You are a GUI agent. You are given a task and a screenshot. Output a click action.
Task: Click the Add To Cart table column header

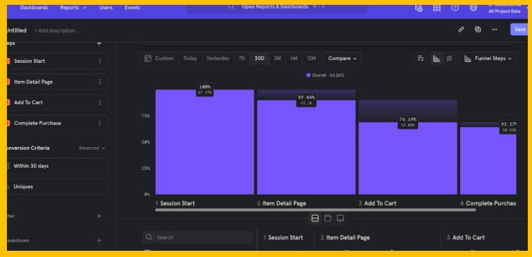pos(466,238)
